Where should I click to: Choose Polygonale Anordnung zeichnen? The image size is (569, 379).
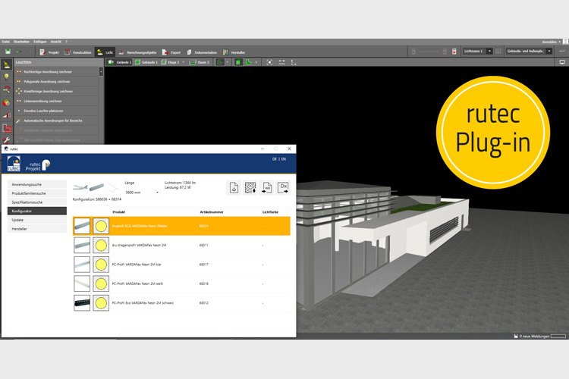57,82
